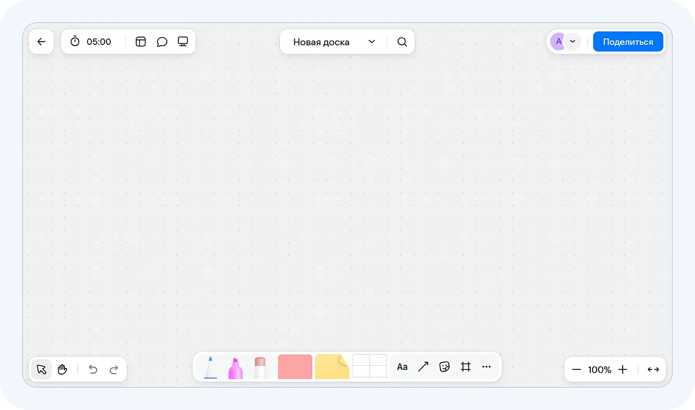
Task: Open the sticker tool
Action: click(x=444, y=367)
